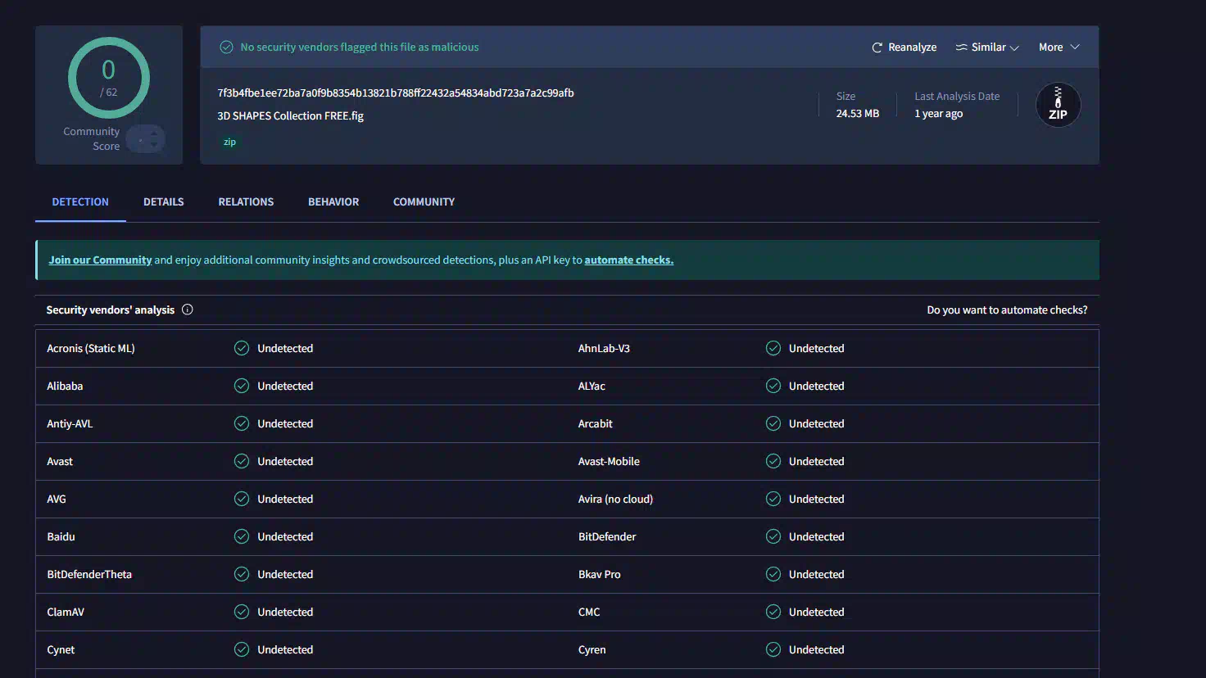Click the ClamAV undetected checkmark icon
The width and height of the screenshot is (1206, 678).
(x=242, y=612)
